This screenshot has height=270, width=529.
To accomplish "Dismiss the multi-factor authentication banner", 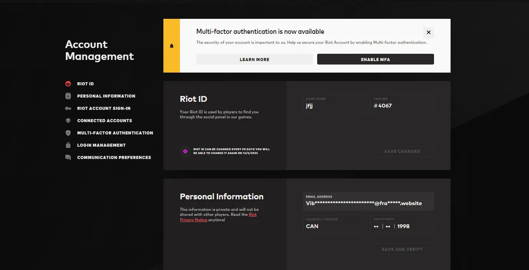I will (x=429, y=33).
